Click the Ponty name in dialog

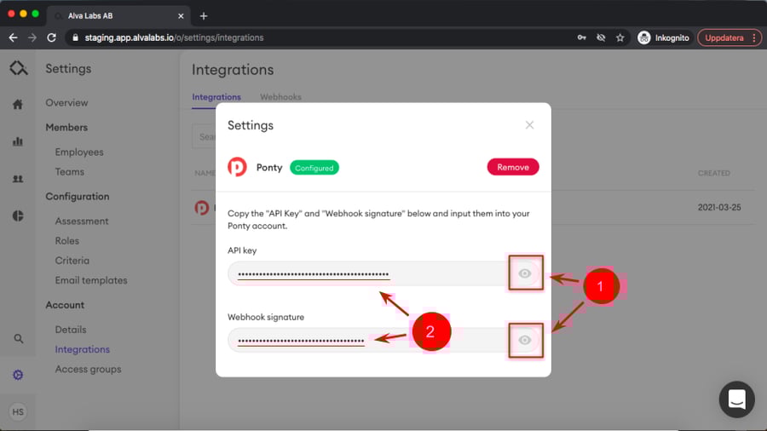269,167
